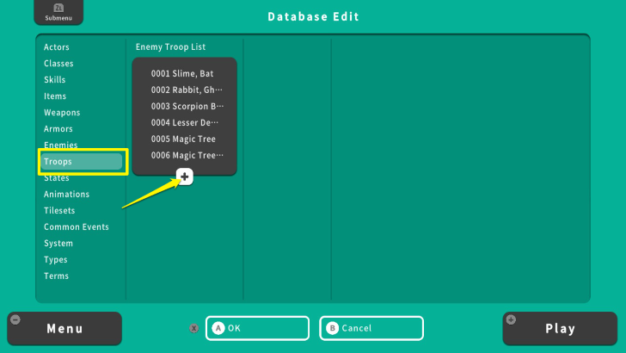
Task: Choose troop 0001 Slime, Bat
Action: click(x=184, y=74)
